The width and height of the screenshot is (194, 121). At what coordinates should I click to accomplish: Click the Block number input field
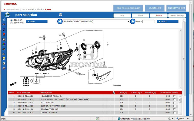point(149,22)
